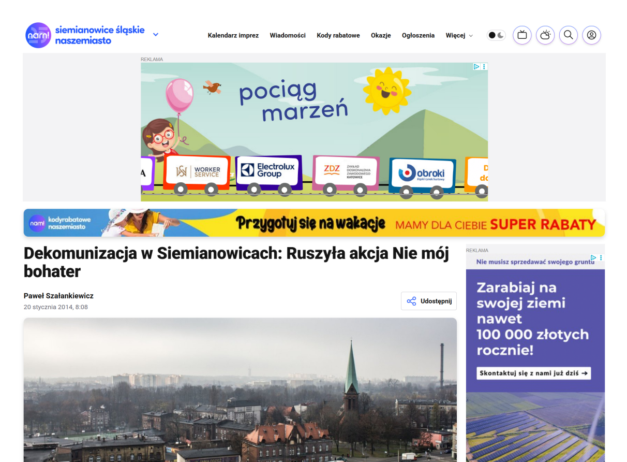This screenshot has height=462, width=627.
Task: Open the Kalendarz imprez menu item
Action: 233,35
